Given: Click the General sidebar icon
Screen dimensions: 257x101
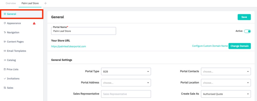Looking at the screenshot, I should (x=5, y=14).
